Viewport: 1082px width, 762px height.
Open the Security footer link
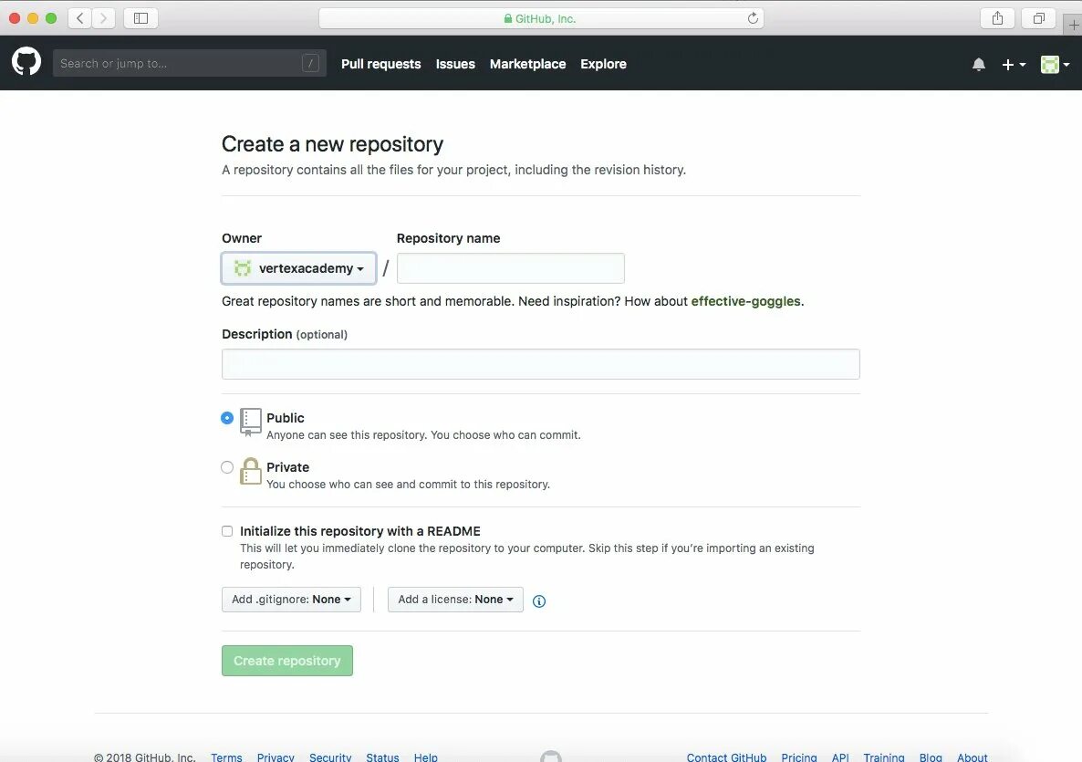point(330,757)
